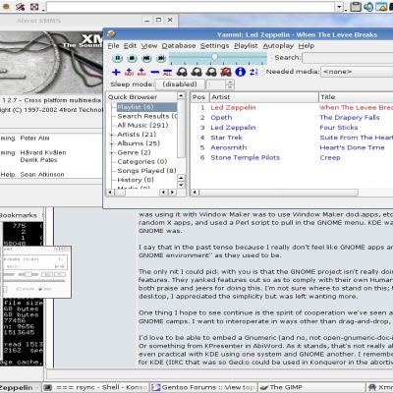
Task: Click the first headphones prelisten icon
Action: point(182,72)
